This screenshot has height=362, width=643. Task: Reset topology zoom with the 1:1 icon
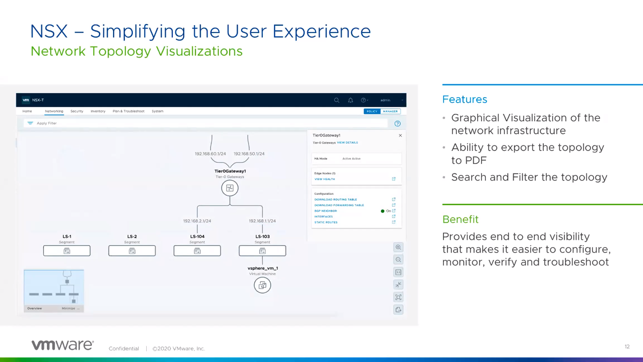pyautogui.click(x=398, y=272)
